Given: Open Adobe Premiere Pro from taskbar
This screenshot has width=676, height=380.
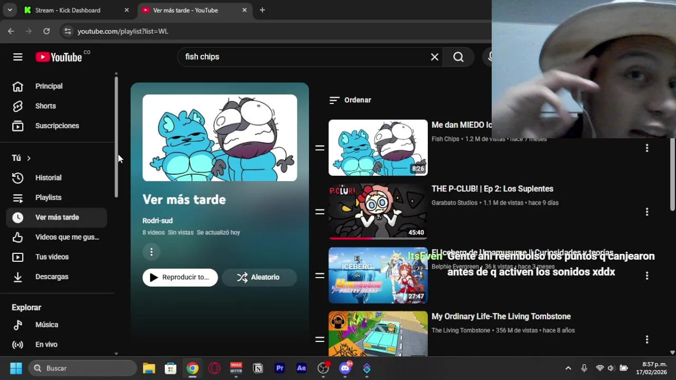Looking at the screenshot, I should (280, 368).
